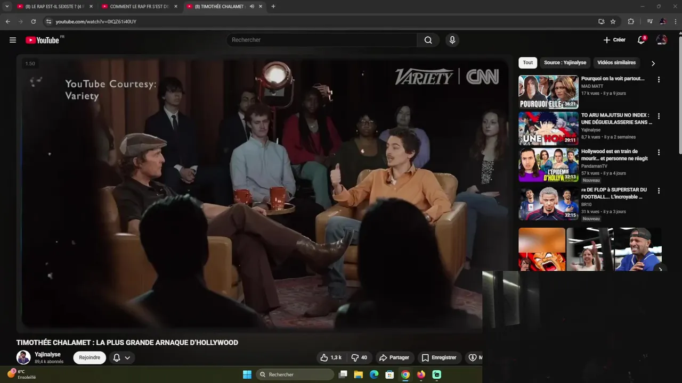
Task: Open options for DE FLOP À SUPERSTAR video
Action: click(659, 190)
